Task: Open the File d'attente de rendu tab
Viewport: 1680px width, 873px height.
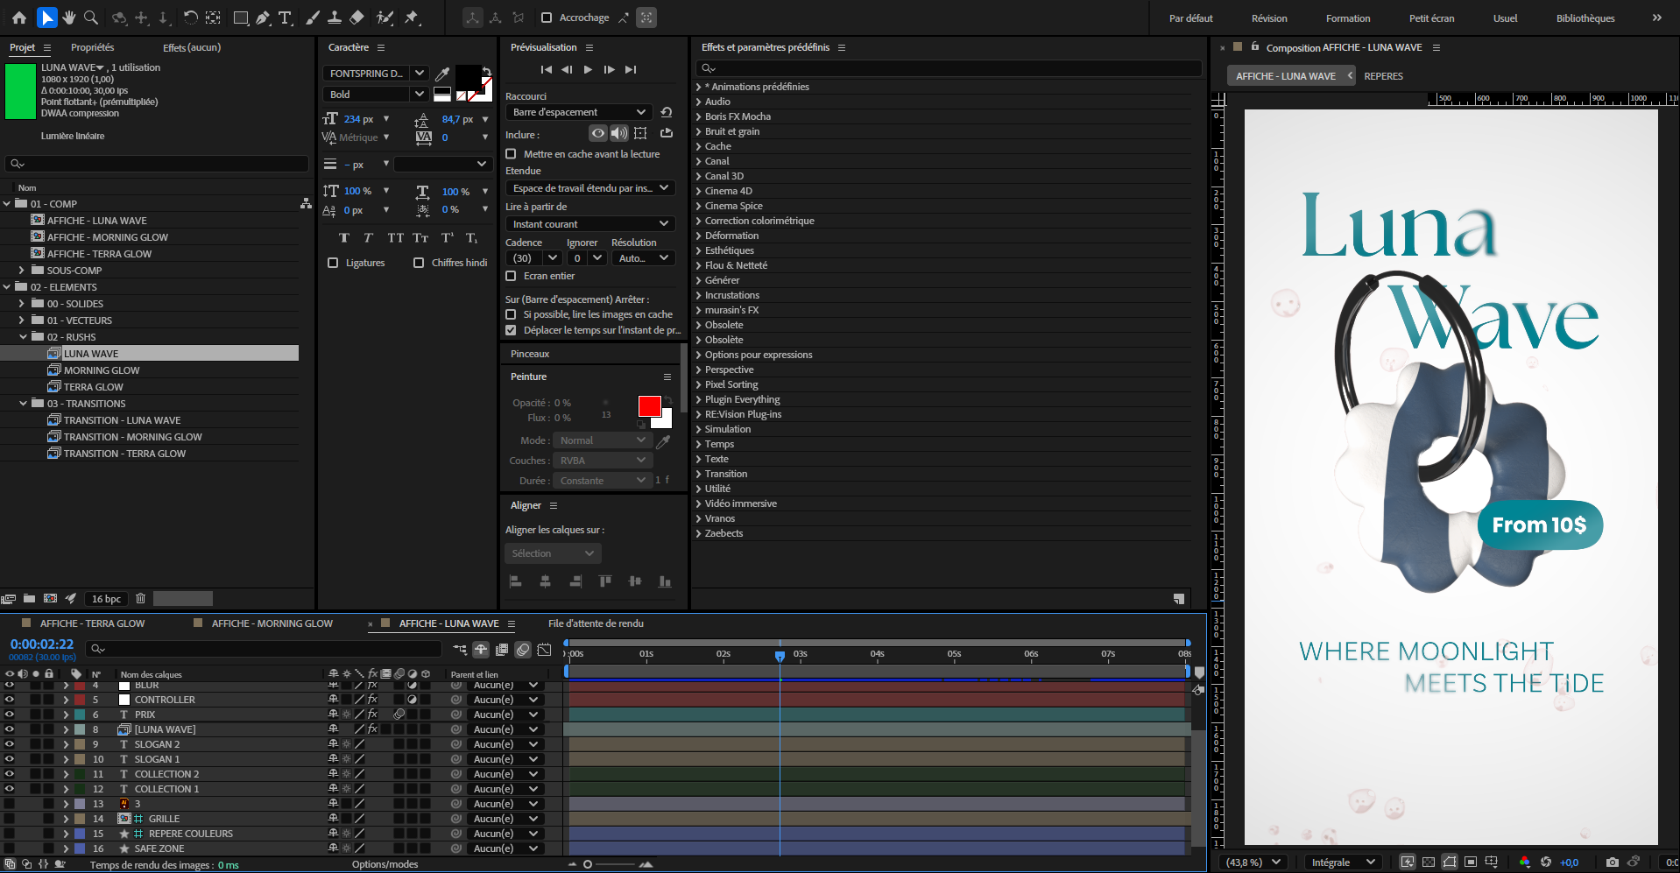Action: 596,623
